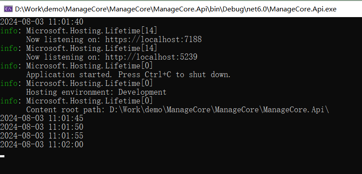This screenshot has width=362, height=174.
Task: Click the 'Hosting environment: Development' line
Action: [96, 92]
